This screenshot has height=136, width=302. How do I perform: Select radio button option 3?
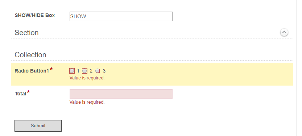point(98,71)
